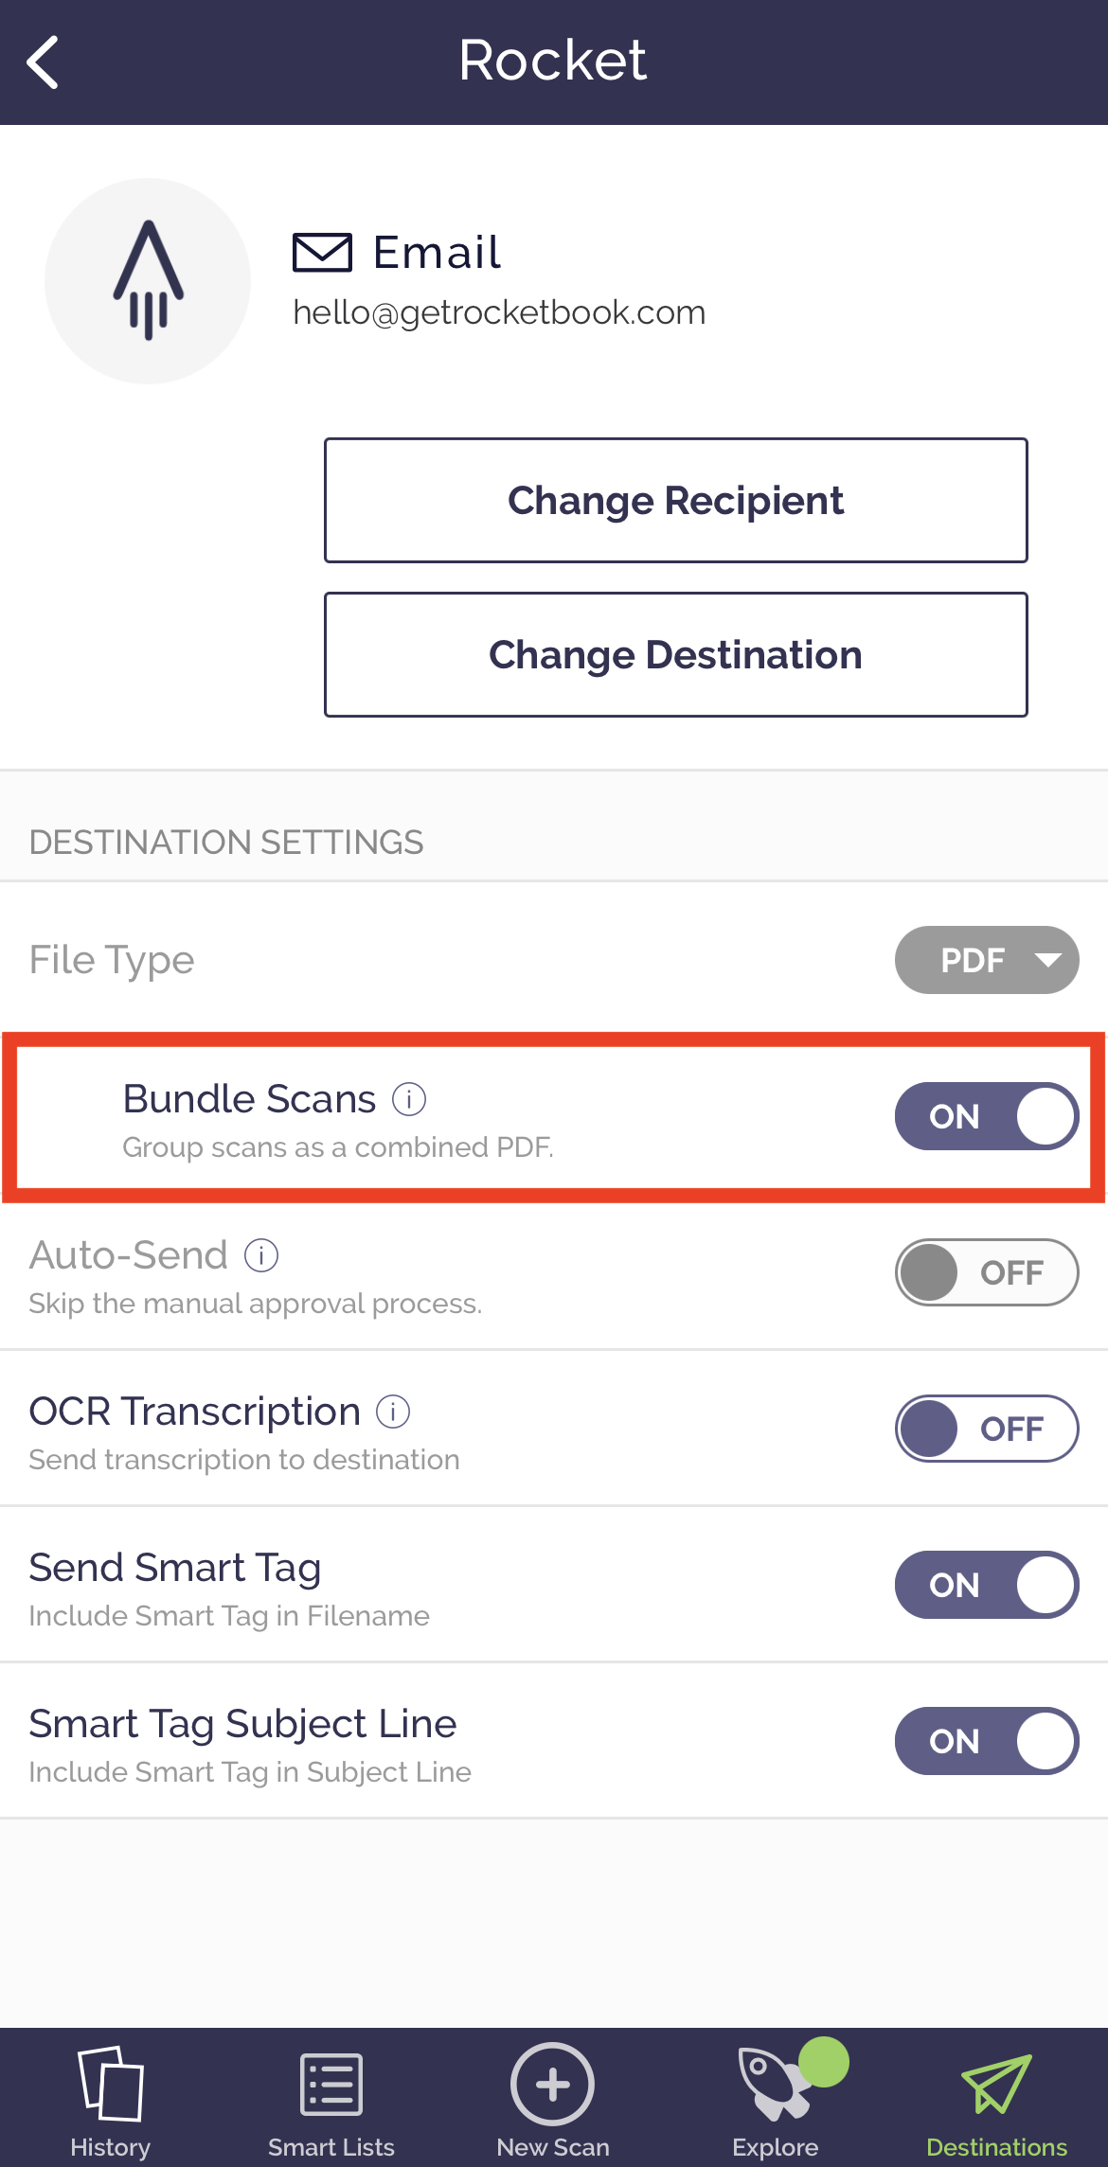
Task: Tap the back arrow in header
Action: 44,62
